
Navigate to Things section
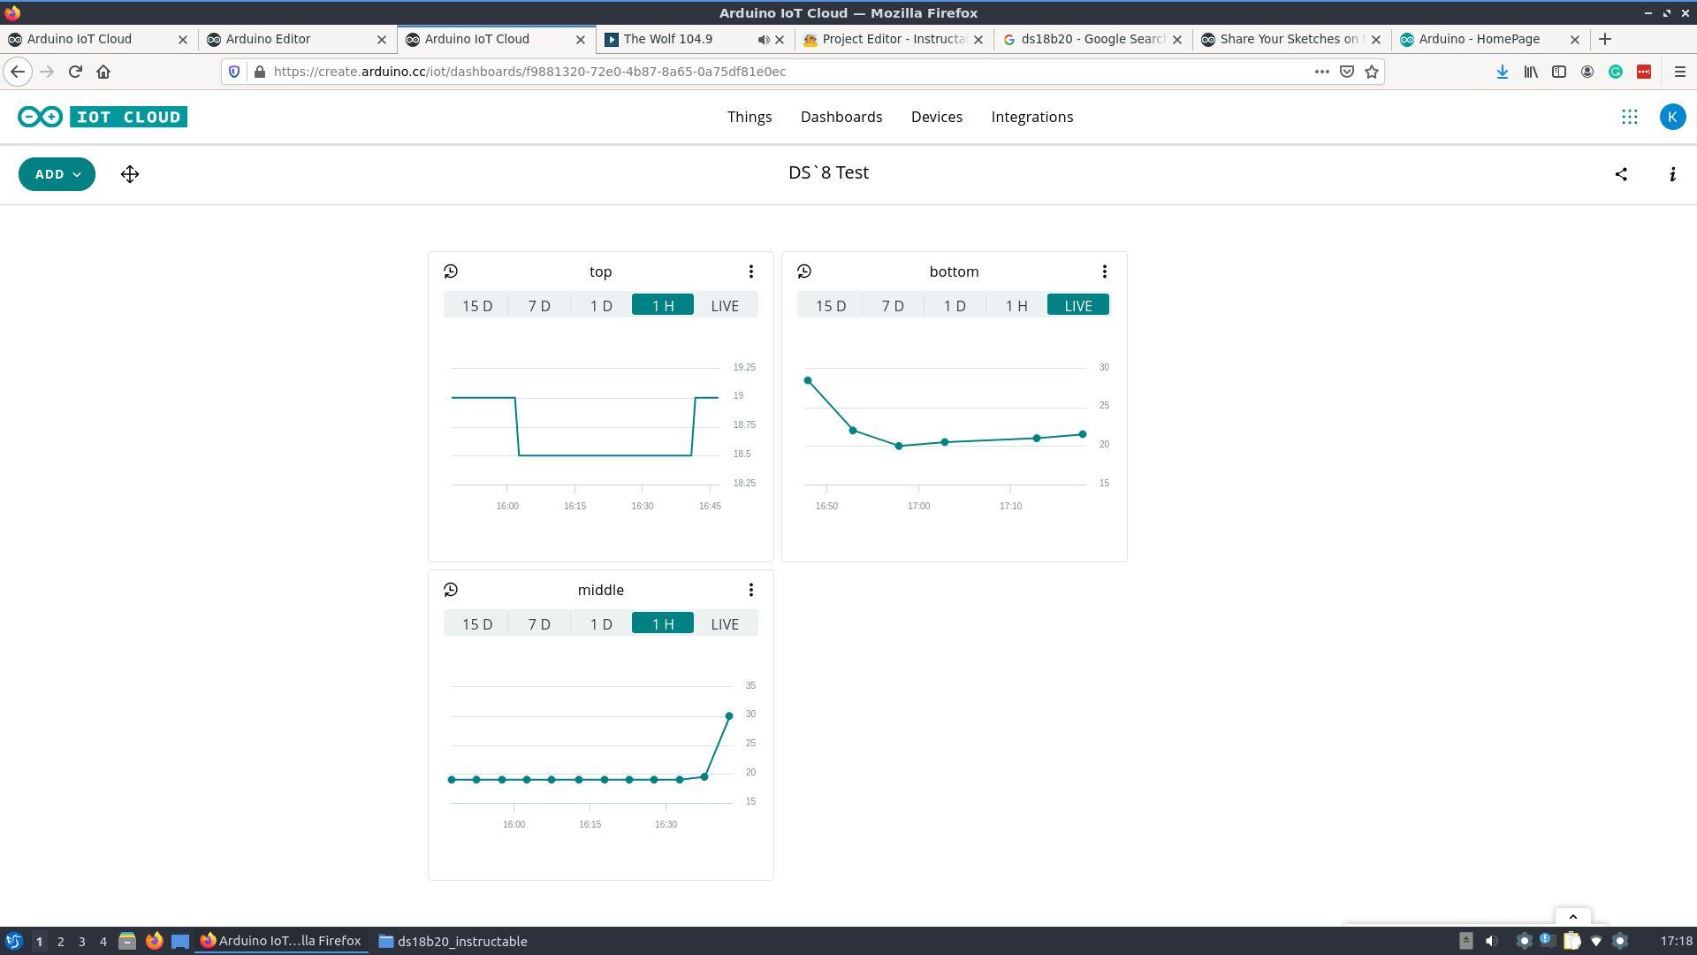tap(750, 117)
